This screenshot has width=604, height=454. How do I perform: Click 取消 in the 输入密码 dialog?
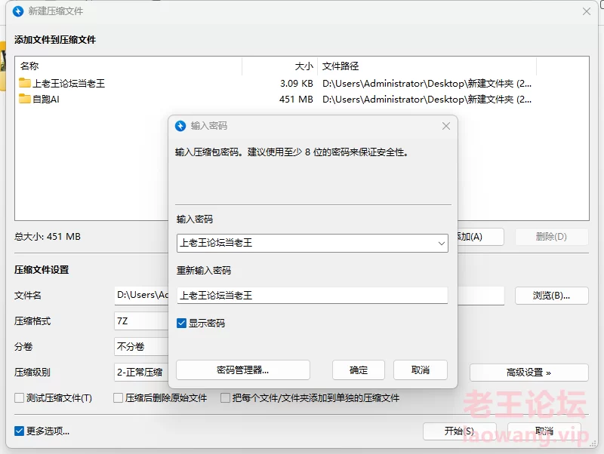tap(421, 370)
